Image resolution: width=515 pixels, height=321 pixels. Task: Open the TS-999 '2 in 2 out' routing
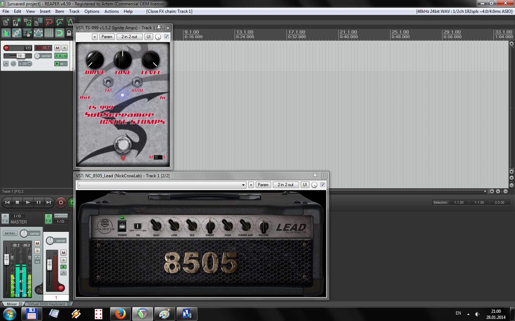(x=129, y=37)
